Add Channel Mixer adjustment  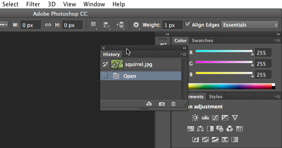pyautogui.click(x=230, y=128)
